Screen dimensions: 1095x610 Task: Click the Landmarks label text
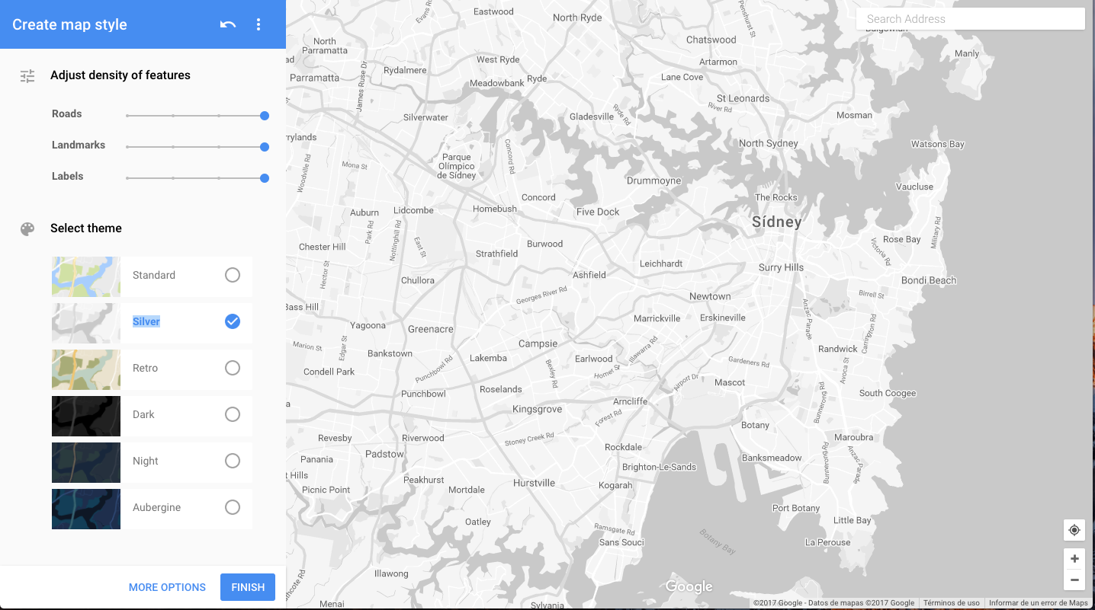pos(79,145)
